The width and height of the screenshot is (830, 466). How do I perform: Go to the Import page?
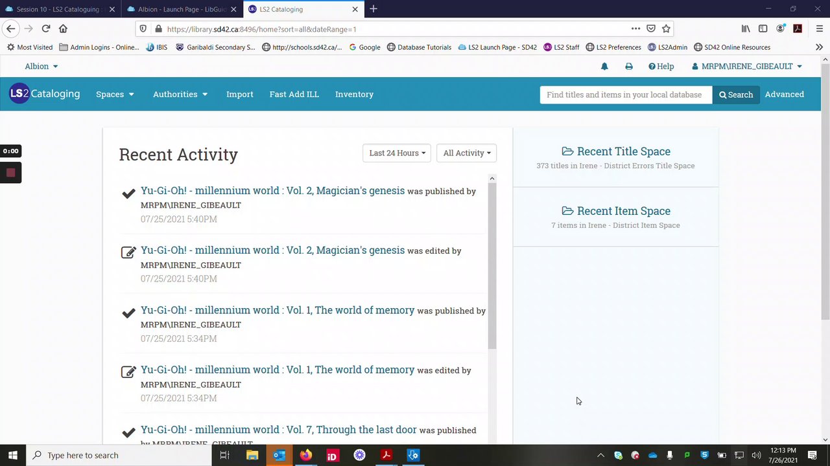click(240, 94)
